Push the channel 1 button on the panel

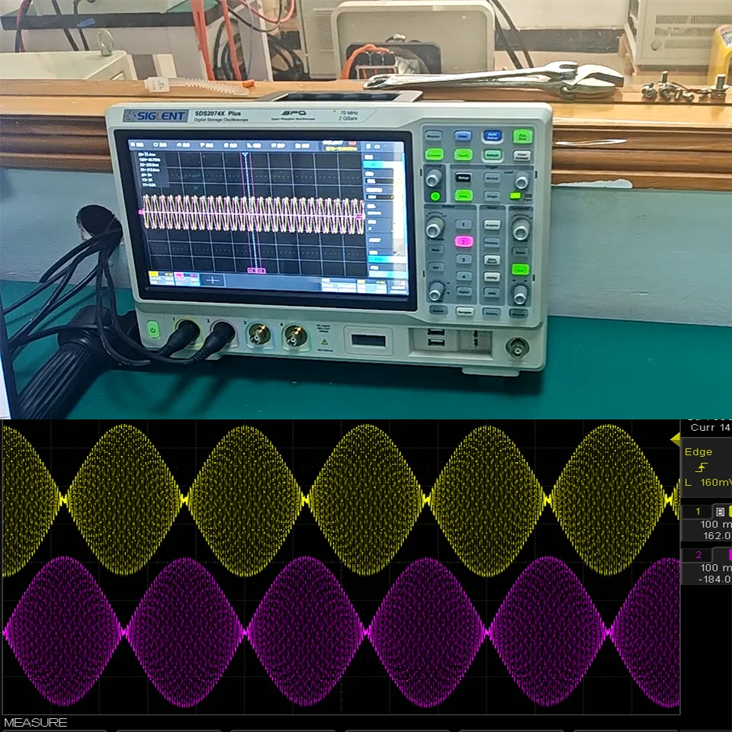point(463,224)
